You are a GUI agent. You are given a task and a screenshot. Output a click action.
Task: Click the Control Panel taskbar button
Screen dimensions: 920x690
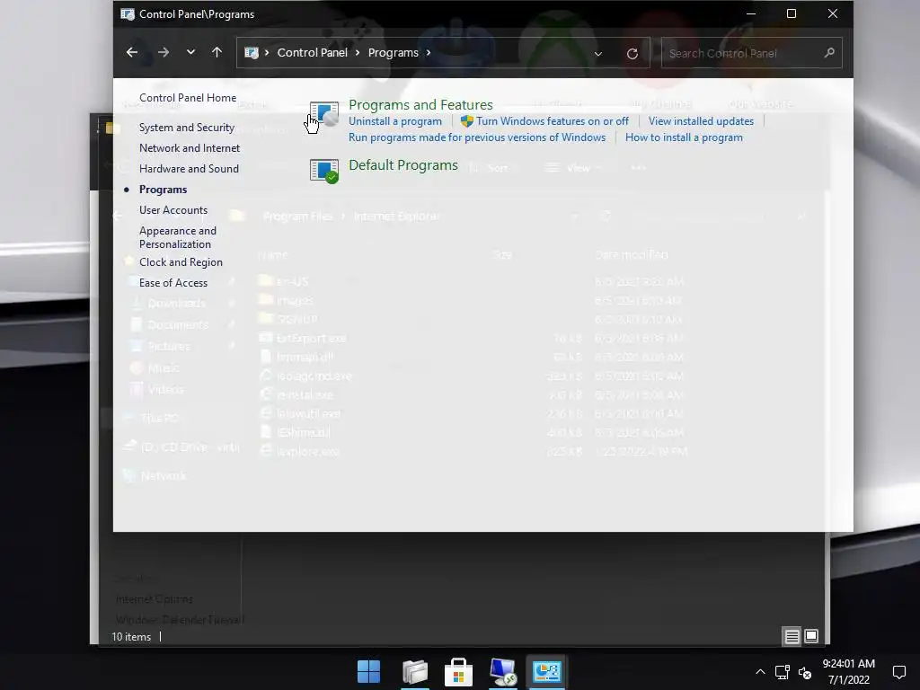click(547, 672)
